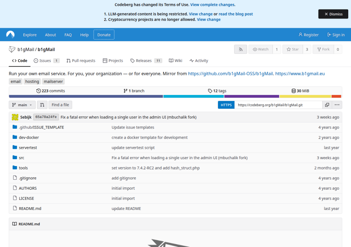Screen dimensions: 351x247
Task: Open Help in the navigation bar
Action: (84, 35)
